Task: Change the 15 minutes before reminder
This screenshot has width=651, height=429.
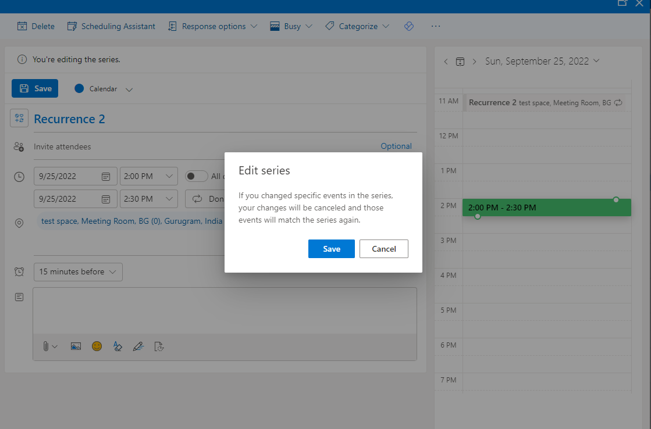Action: pyautogui.click(x=78, y=271)
